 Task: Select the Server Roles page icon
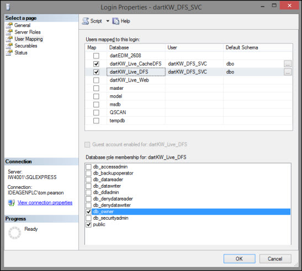tap(9, 32)
